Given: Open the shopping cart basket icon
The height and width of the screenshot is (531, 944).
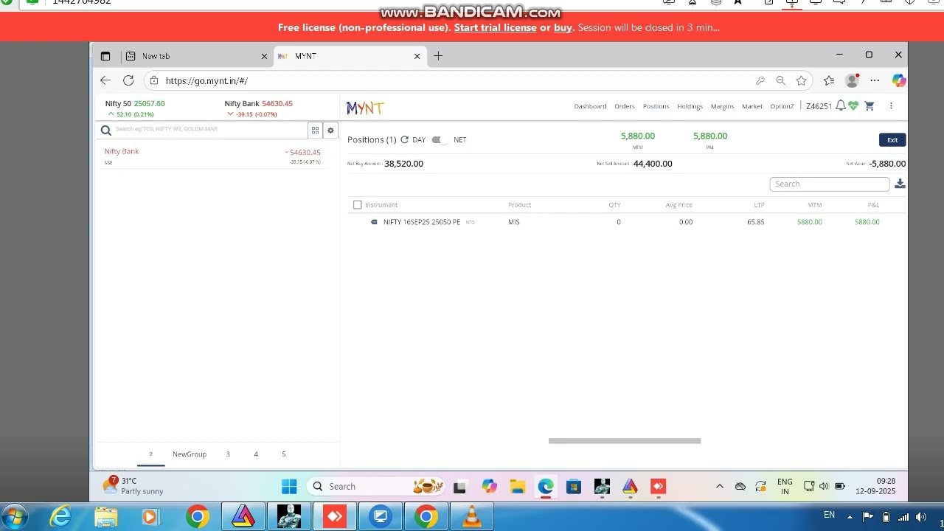Looking at the screenshot, I should click(870, 106).
